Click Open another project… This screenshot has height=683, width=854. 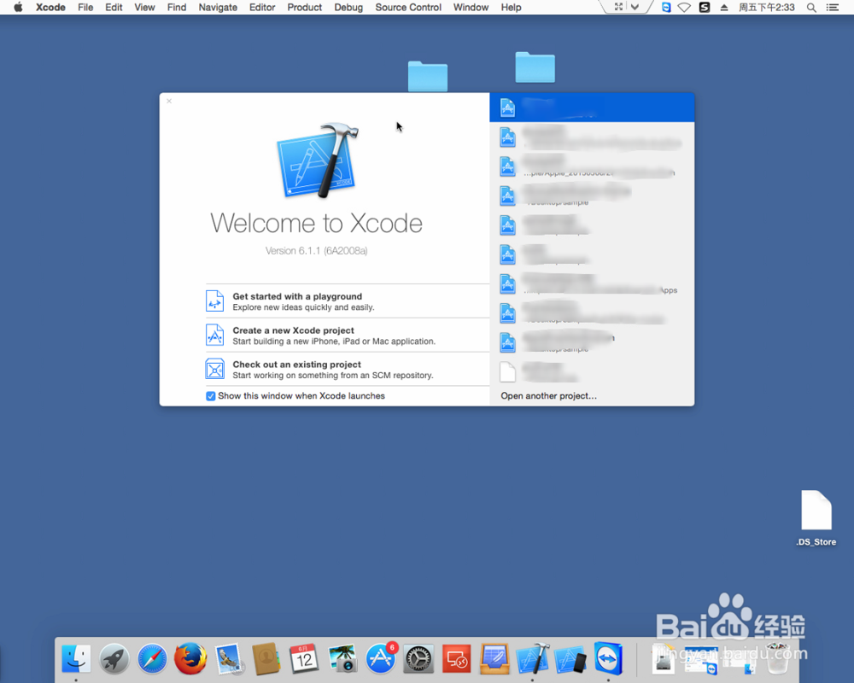click(548, 396)
